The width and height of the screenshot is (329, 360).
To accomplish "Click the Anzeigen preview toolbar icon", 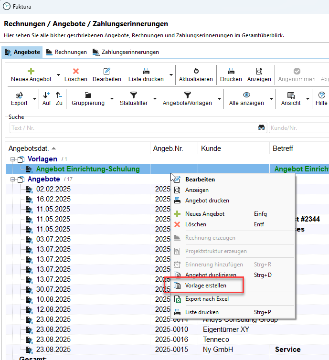I will click(x=259, y=71).
